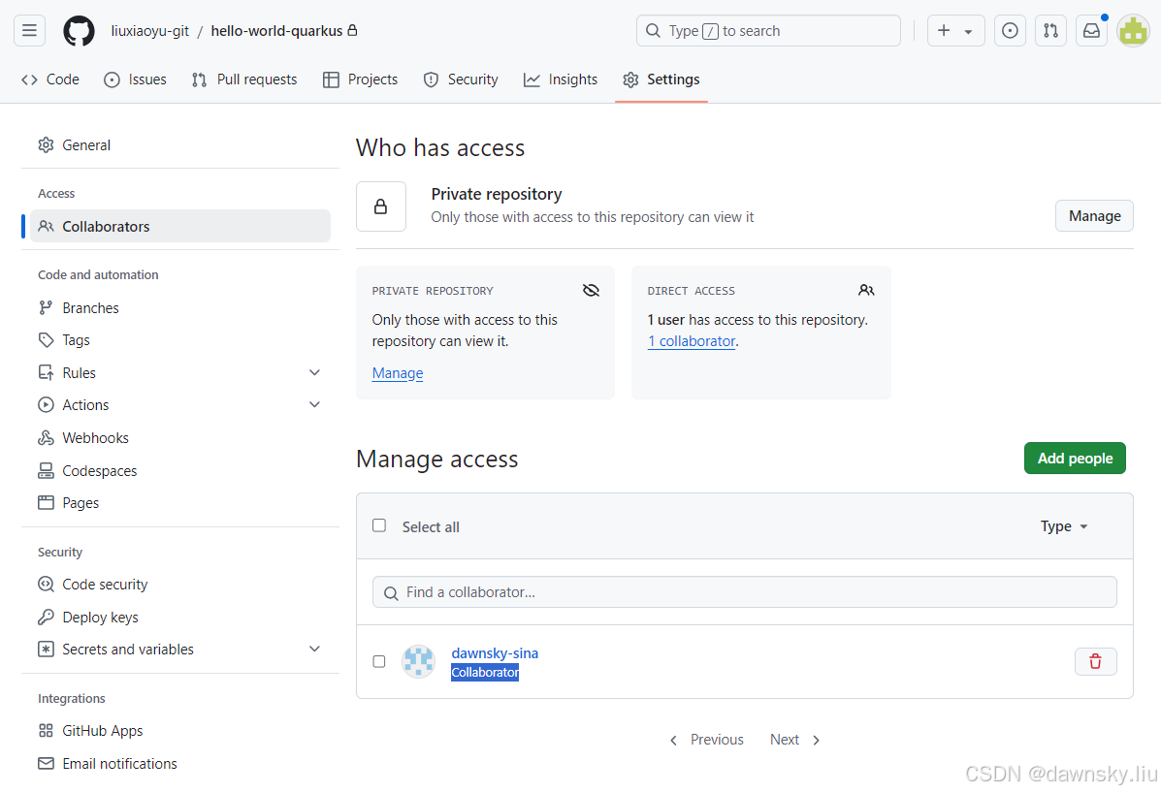Open General settings in sidebar
1161x793 pixels.
tap(180, 145)
